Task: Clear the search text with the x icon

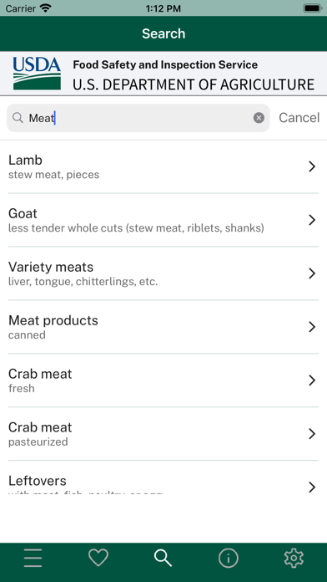Action: [259, 118]
